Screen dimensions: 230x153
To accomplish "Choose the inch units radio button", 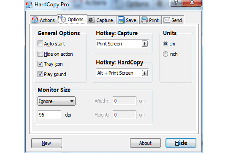I will point(166,54).
